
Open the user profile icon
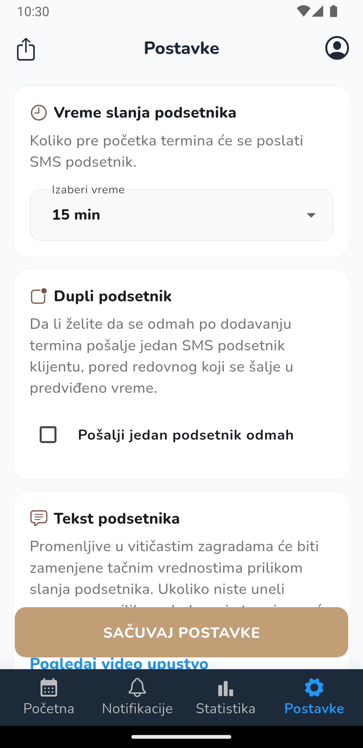pos(337,48)
